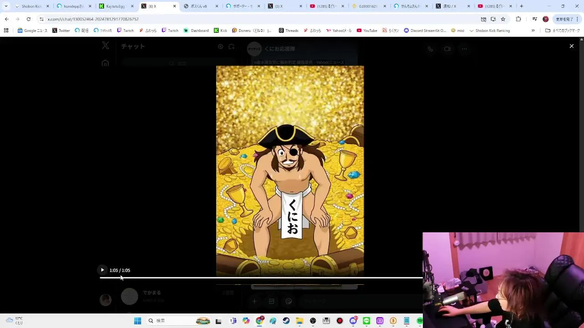Open the 配信 bookmark
The height and width of the screenshot is (328, 584).
coord(82,31)
